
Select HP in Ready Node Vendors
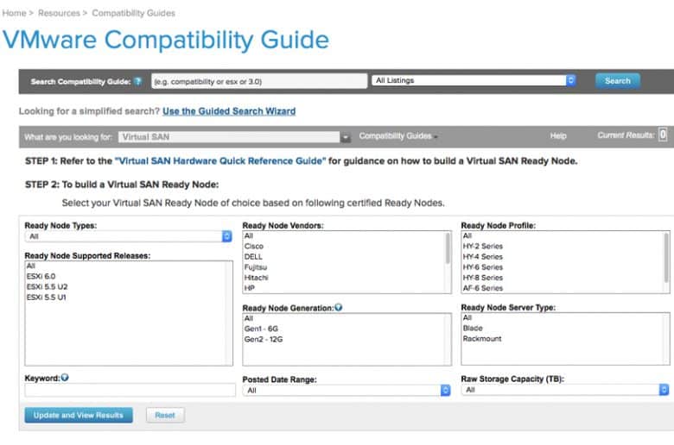(x=250, y=288)
